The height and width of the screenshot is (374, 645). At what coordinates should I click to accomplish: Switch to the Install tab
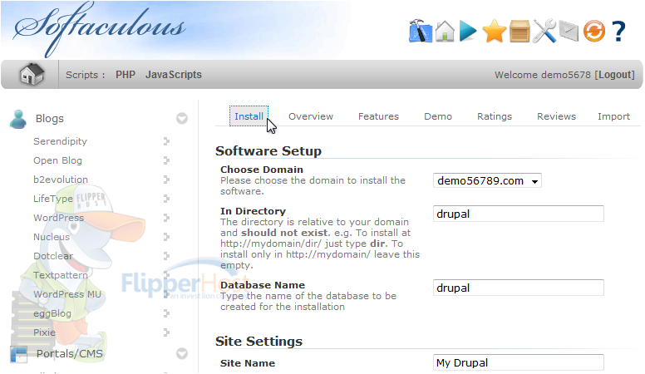[249, 116]
